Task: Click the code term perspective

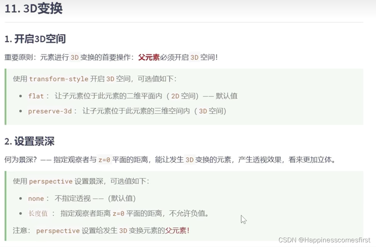Action: pos(51,181)
